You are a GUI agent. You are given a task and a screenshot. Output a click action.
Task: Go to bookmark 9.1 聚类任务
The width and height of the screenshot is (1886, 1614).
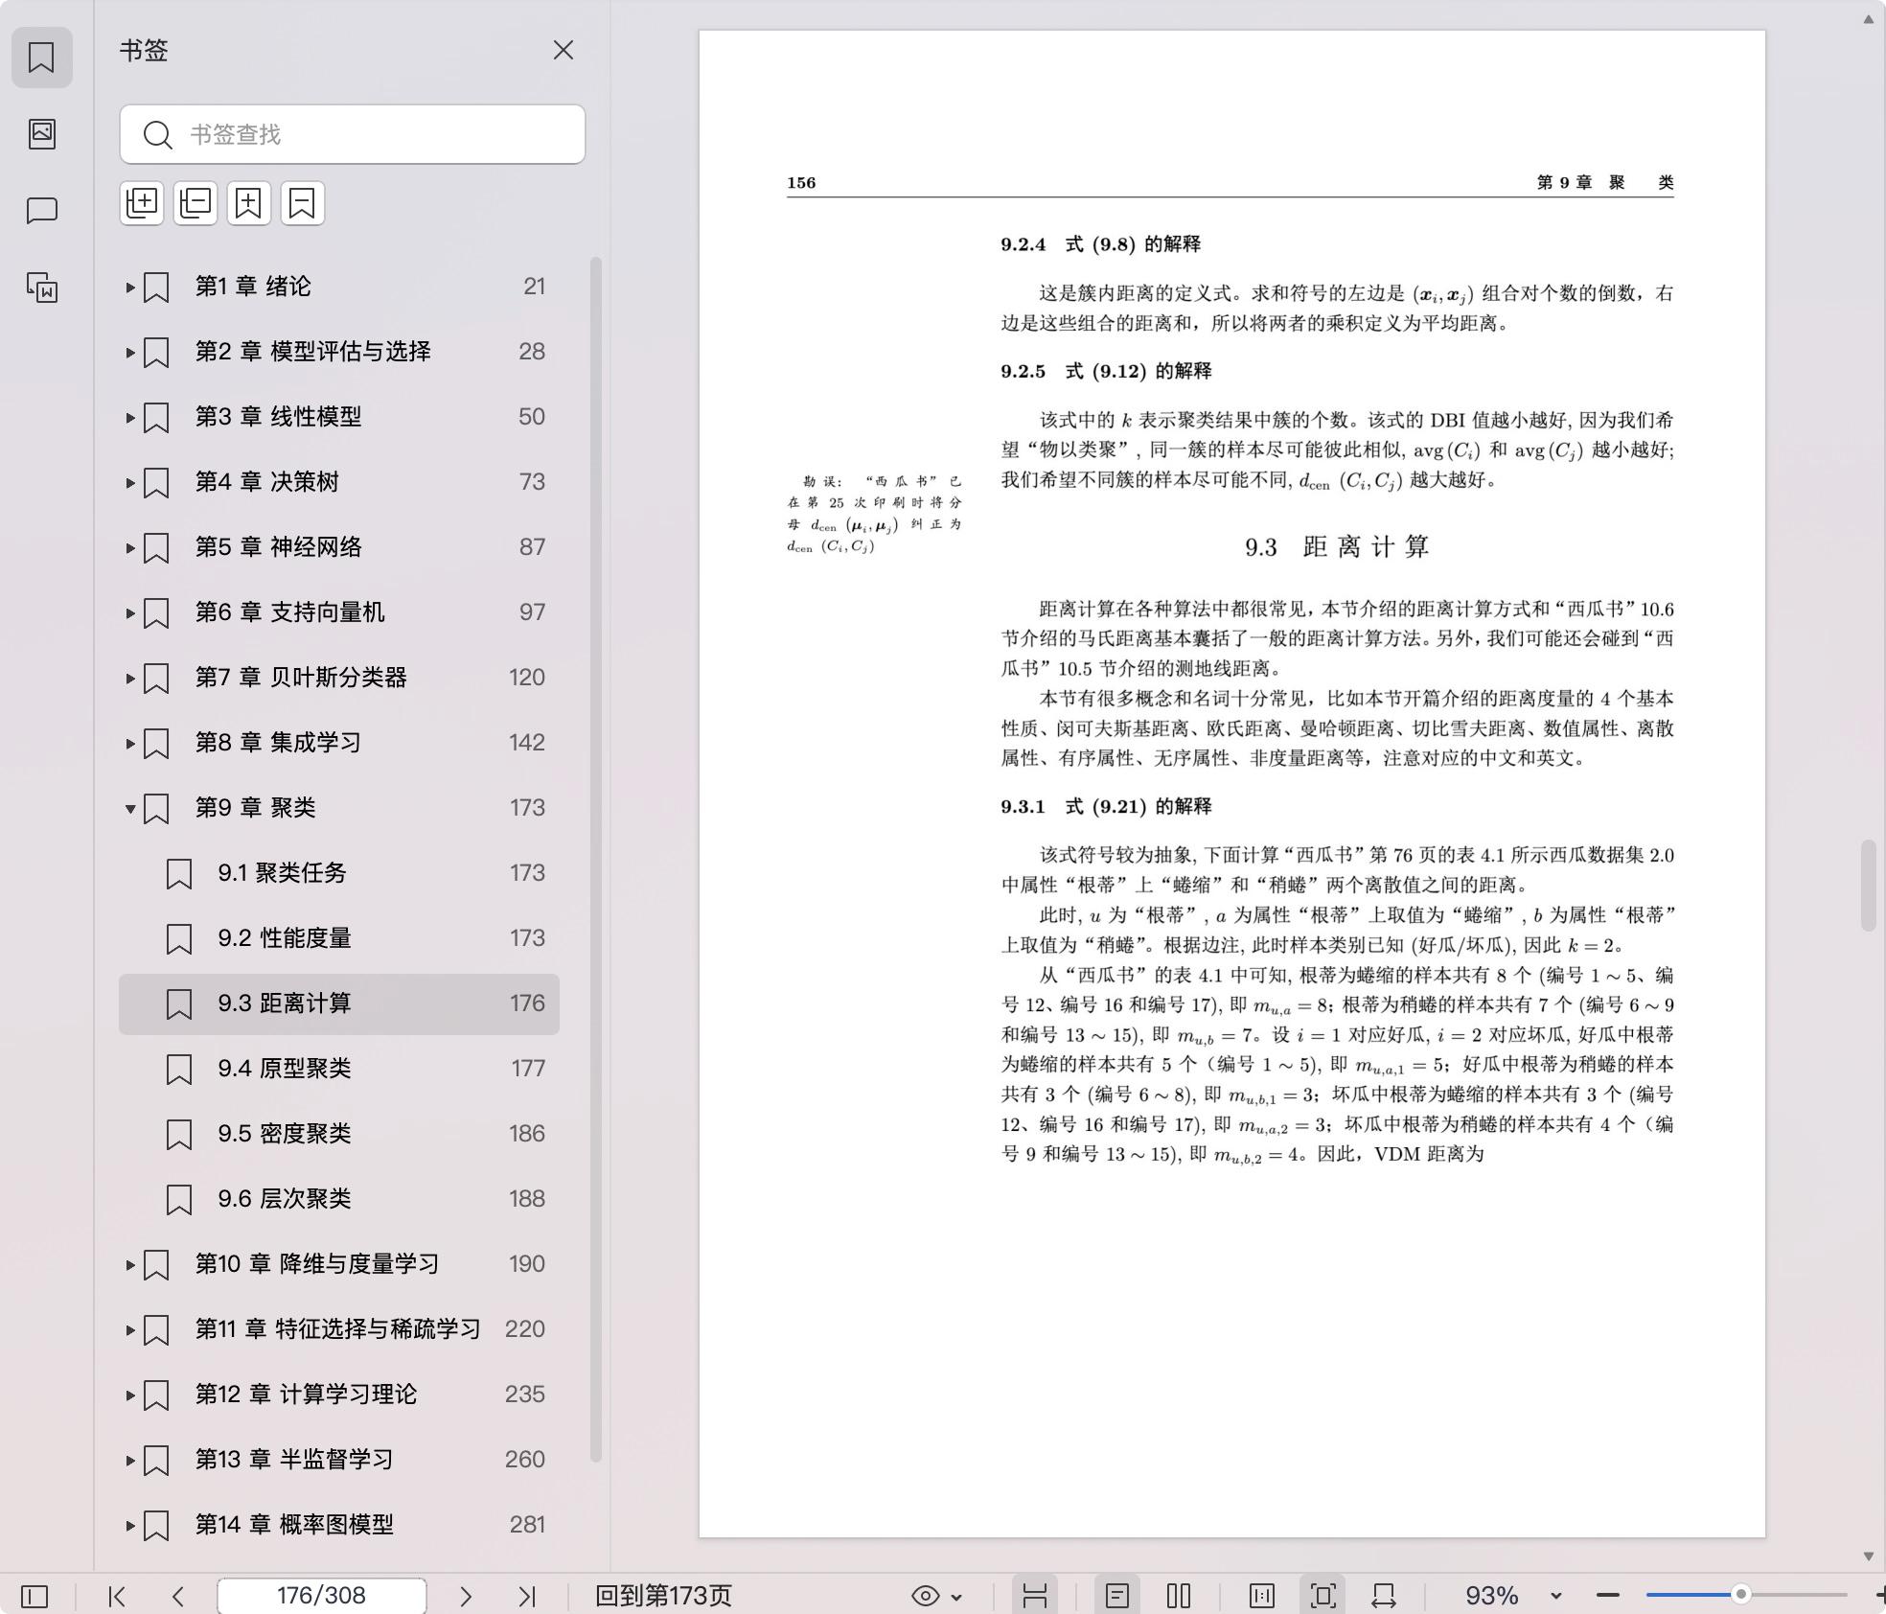tap(339, 873)
